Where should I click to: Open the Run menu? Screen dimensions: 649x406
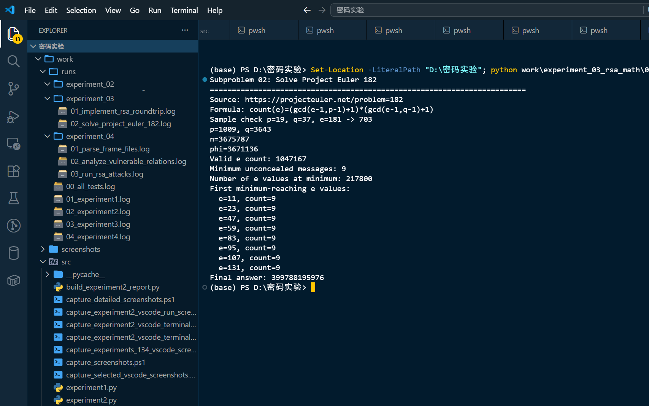(x=155, y=10)
